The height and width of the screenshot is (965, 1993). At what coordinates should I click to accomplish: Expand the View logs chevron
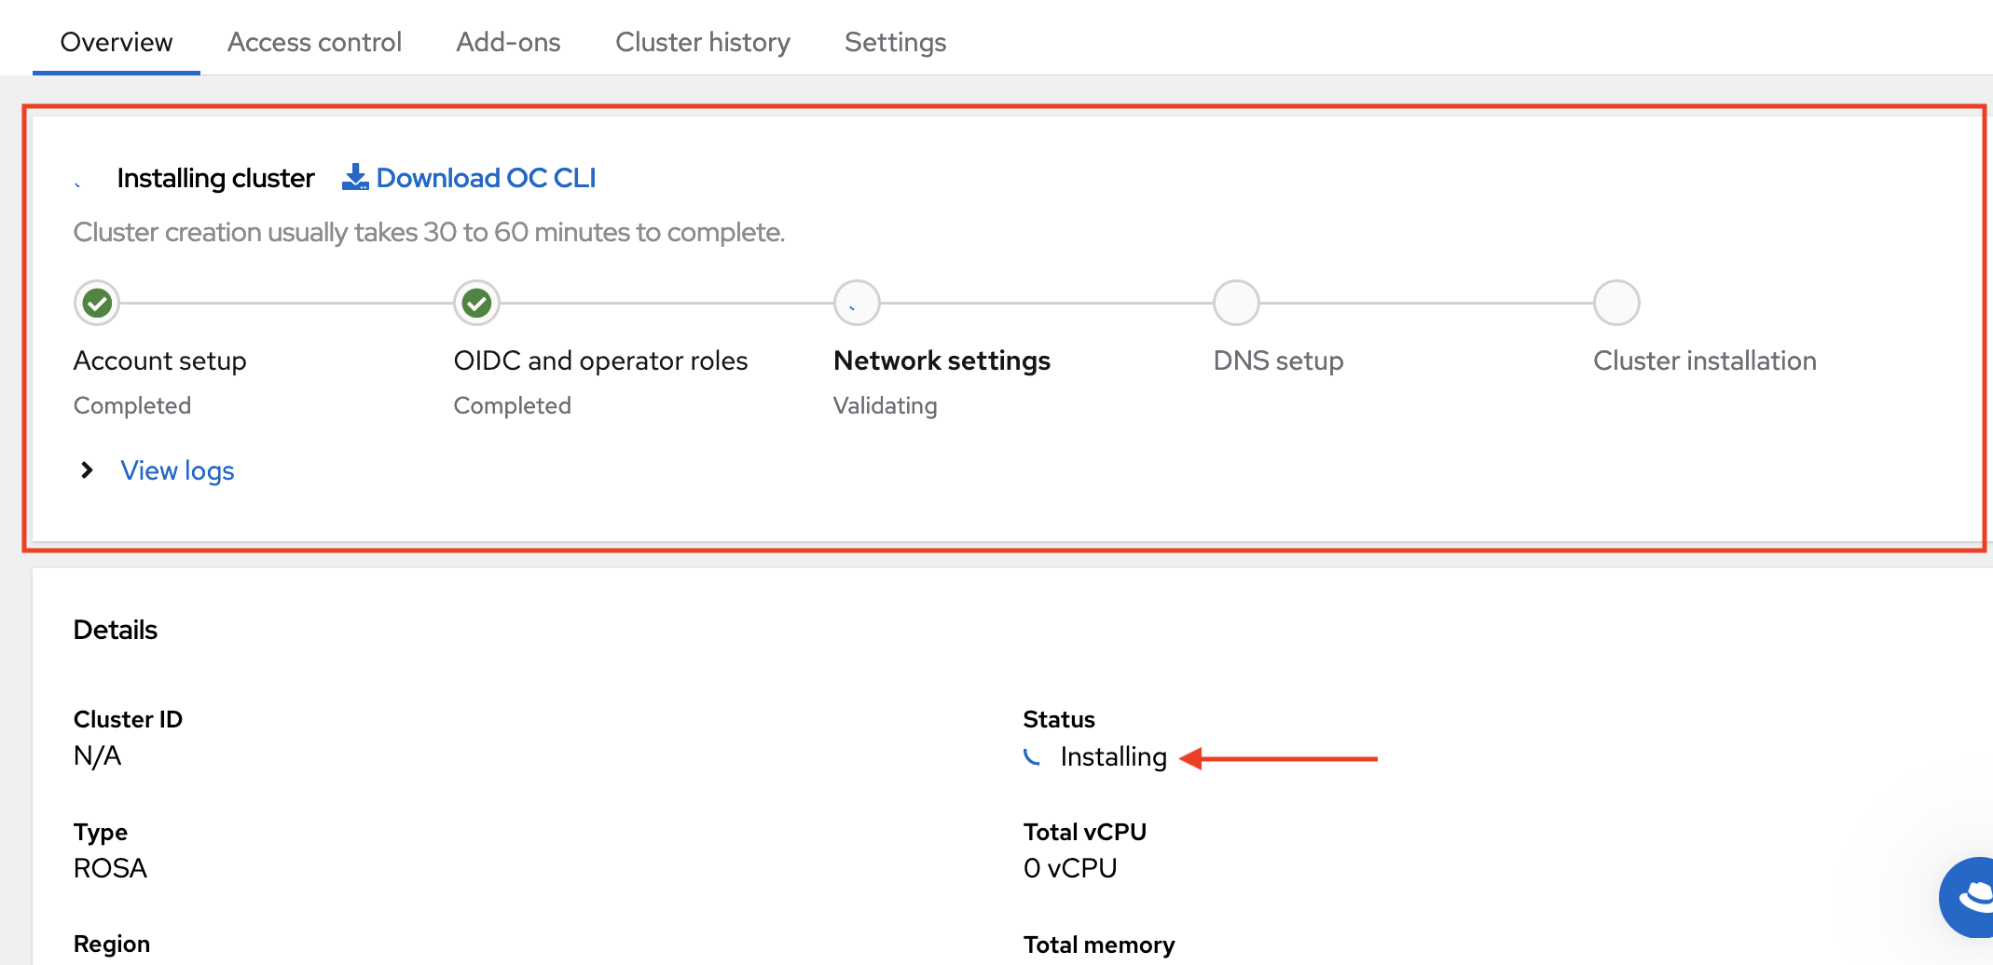[x=87, y=470]
